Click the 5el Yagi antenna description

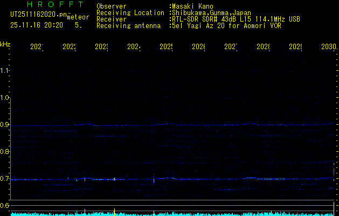point(226,25)
